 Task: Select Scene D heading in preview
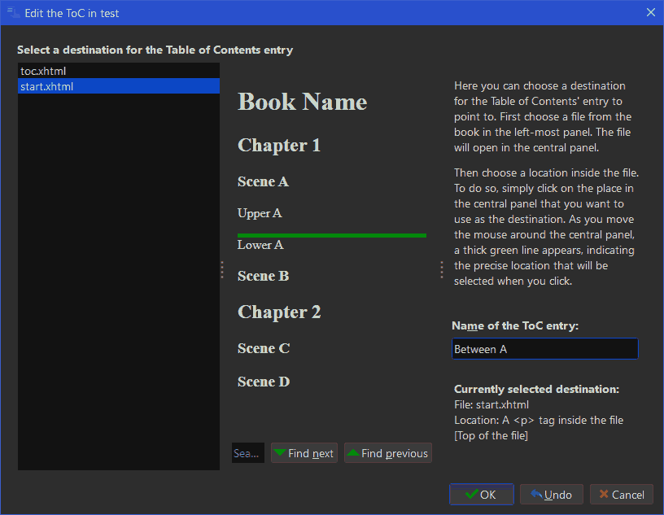click(x=264, y=382)
